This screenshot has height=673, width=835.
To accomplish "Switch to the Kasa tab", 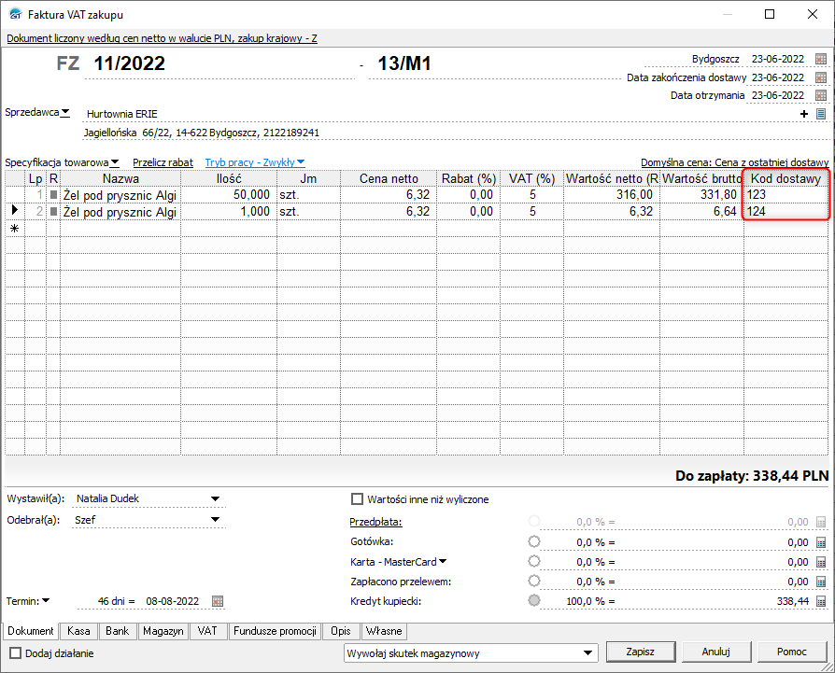I will [78, 631].
